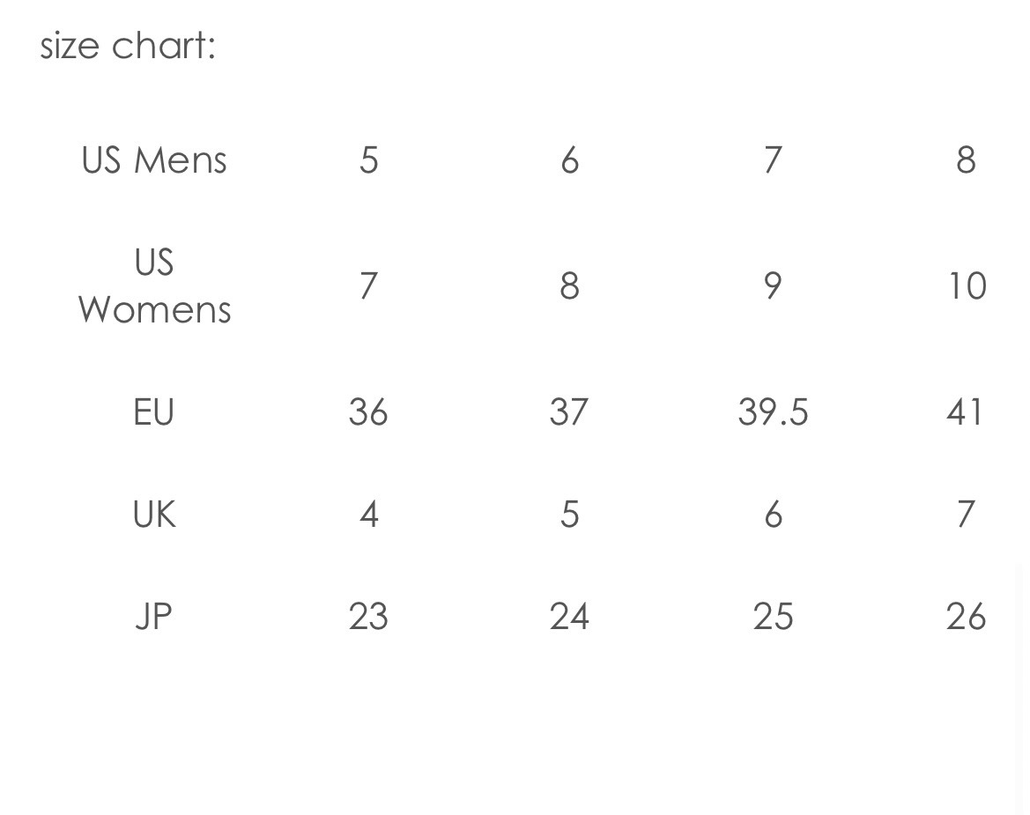Select US Mens size 6 cell
This screenshot has width=1030, height=815.
pyautogui.click(x=569, y=159)
